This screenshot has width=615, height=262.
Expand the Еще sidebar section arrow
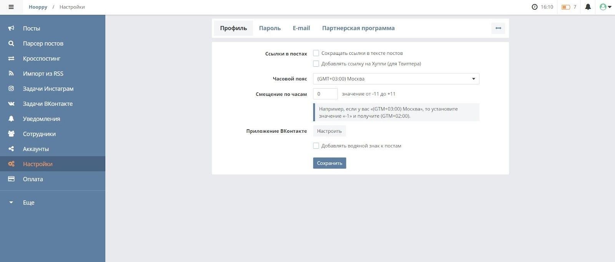click(11, 203)
